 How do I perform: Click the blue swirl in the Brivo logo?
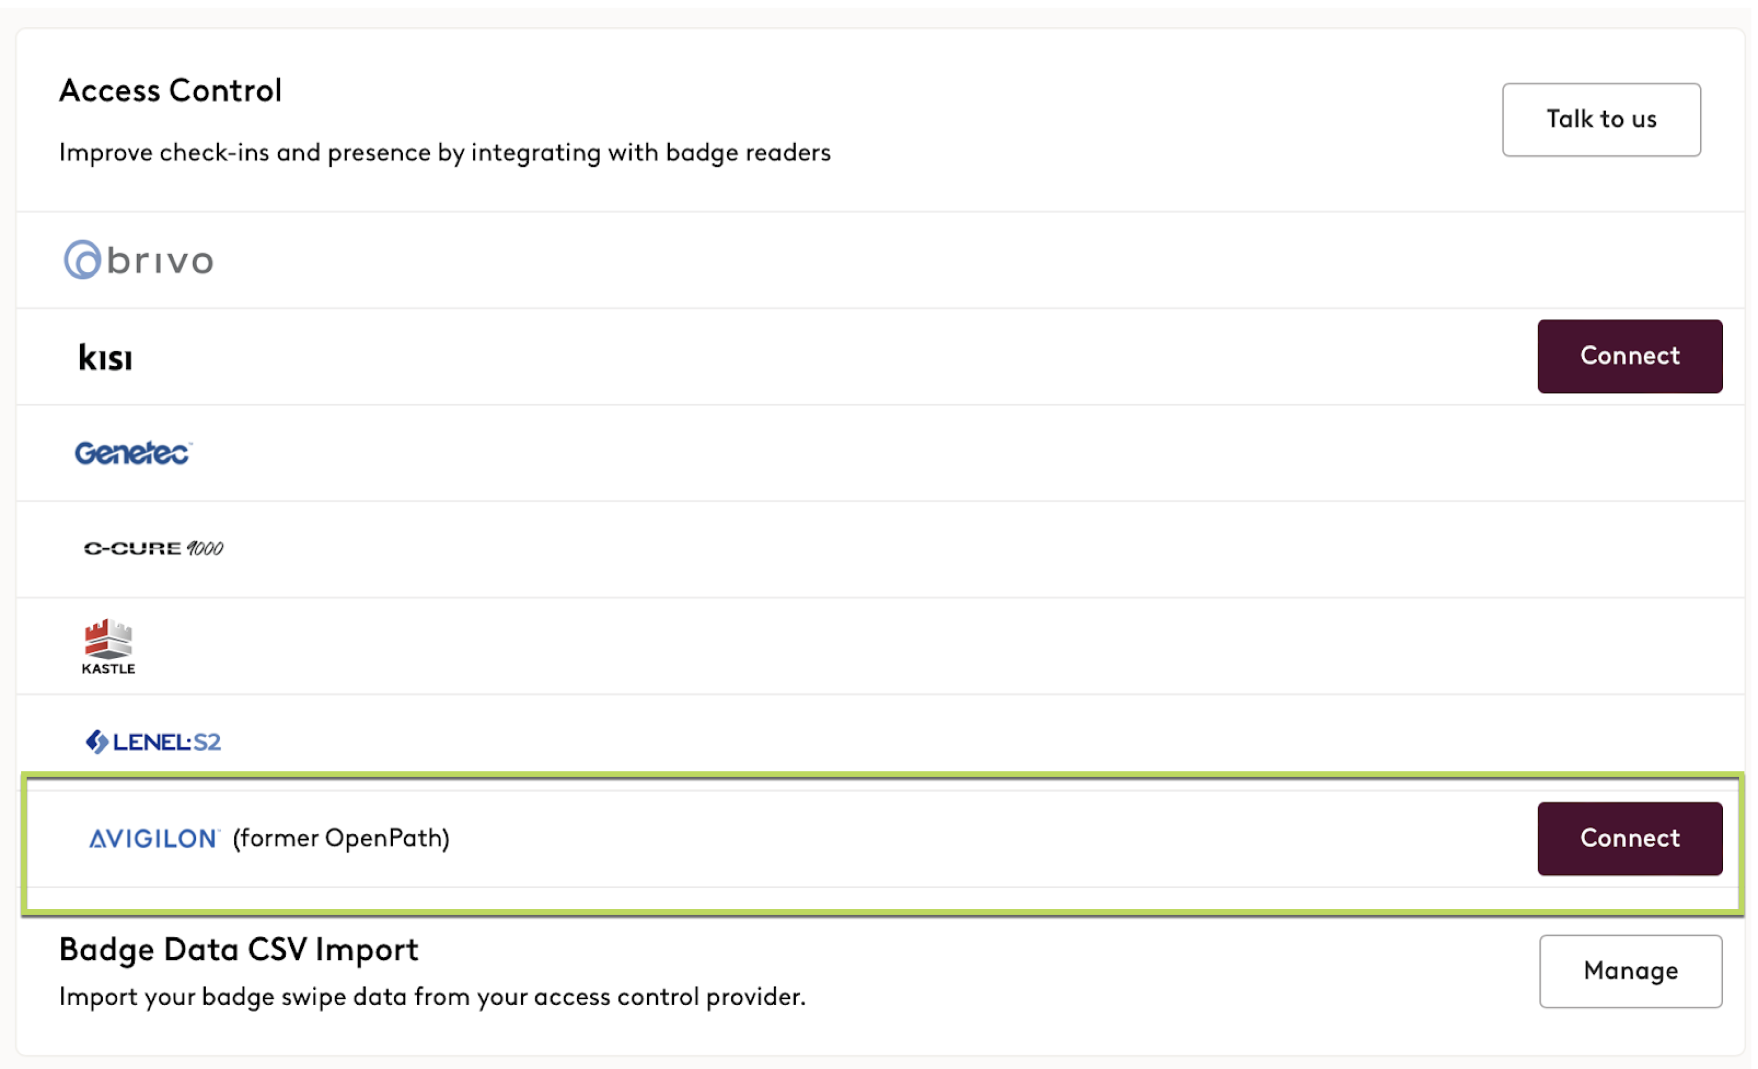[x=83, y=260]
